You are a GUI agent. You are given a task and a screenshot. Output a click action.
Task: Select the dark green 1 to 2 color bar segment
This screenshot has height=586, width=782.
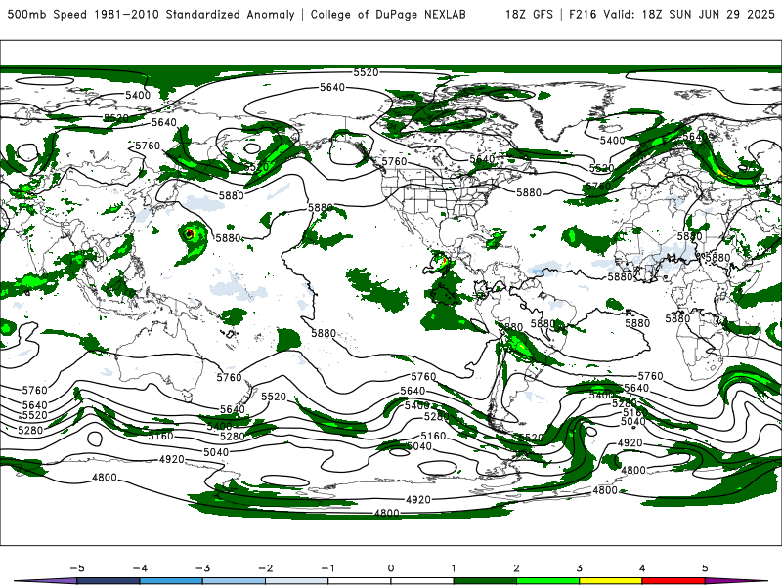coord(485,581)
